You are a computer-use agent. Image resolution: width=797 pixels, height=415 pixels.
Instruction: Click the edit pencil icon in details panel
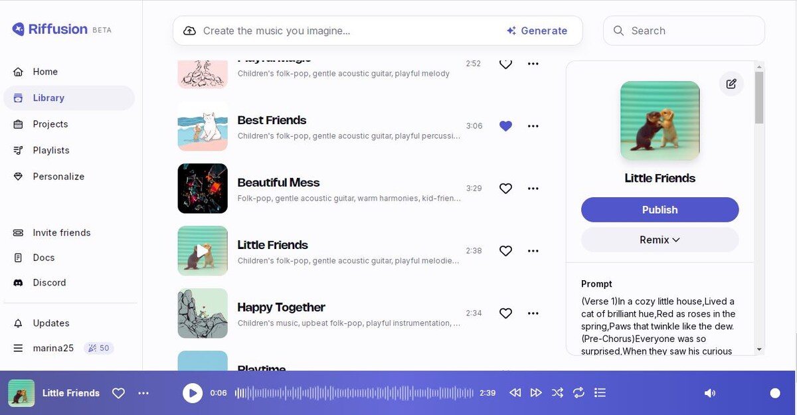tap(731, 84)
